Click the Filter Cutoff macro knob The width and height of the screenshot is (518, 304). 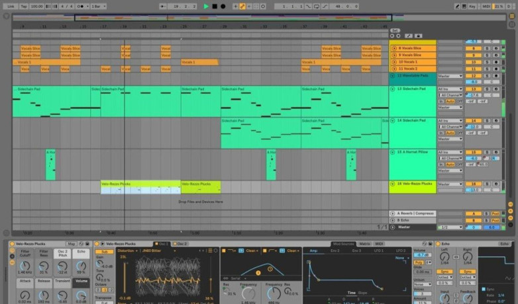[25, 265]
